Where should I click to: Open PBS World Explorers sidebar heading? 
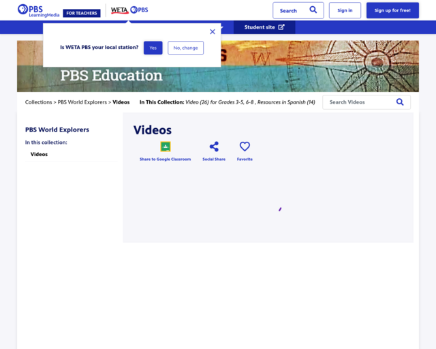[x=57, y=130]
